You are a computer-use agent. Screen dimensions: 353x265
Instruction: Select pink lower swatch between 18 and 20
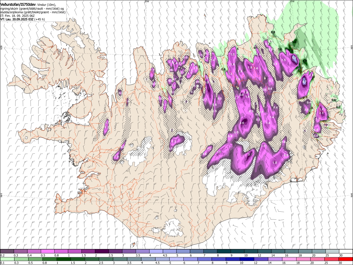(303, 259)
